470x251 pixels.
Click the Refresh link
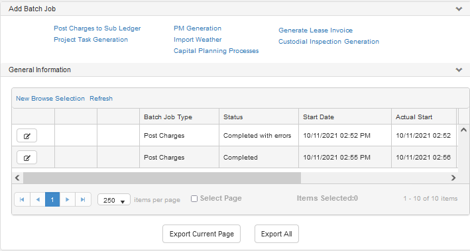(x=101, y=99)
